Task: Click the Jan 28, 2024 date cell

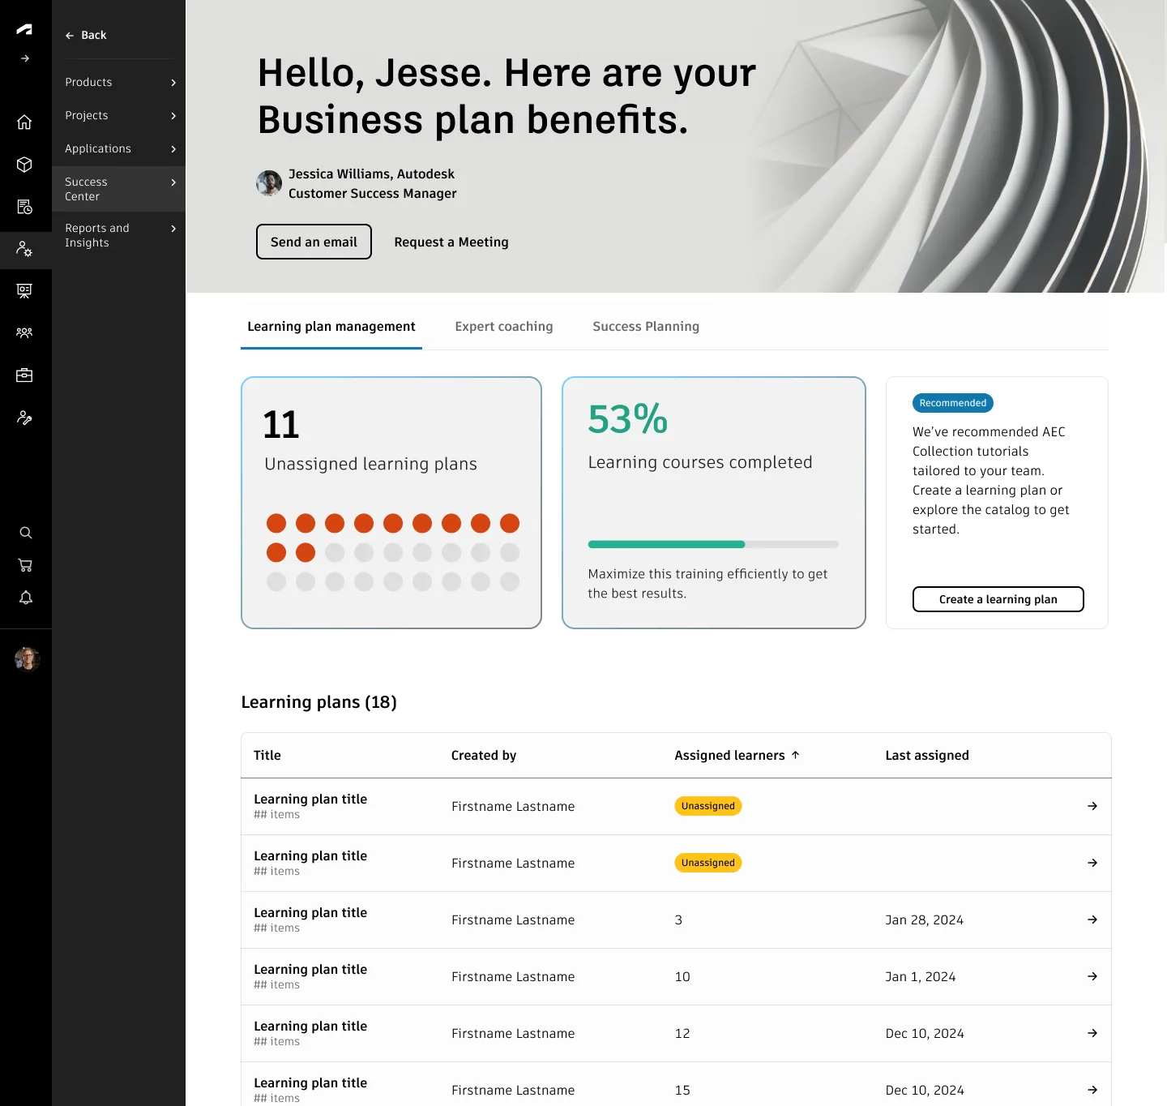Action: point(925,920)
